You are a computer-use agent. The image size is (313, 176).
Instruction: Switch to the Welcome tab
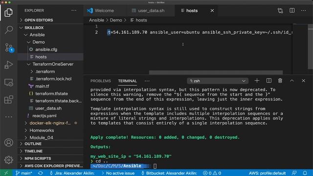[104, 11]
